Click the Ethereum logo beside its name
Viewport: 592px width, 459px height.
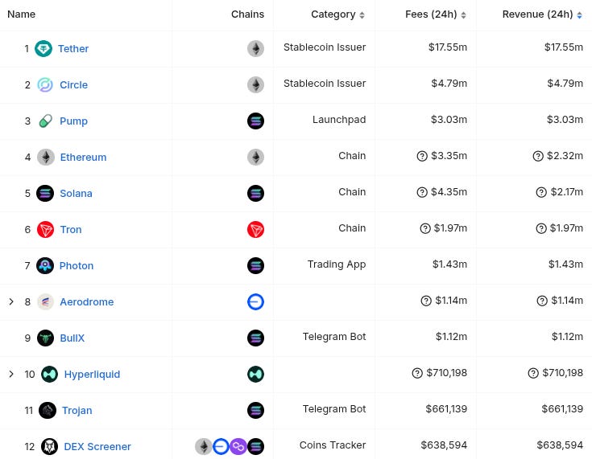(46, 157)
